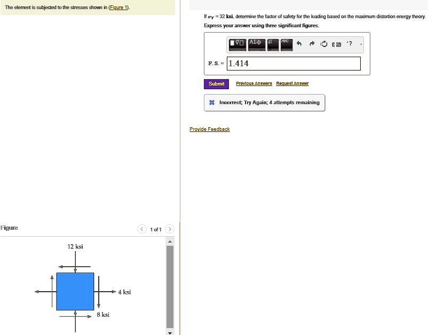The width and height of the screenshot is (428, 335).
Task: Reset the answer entry field
Action: coord(324,43)
